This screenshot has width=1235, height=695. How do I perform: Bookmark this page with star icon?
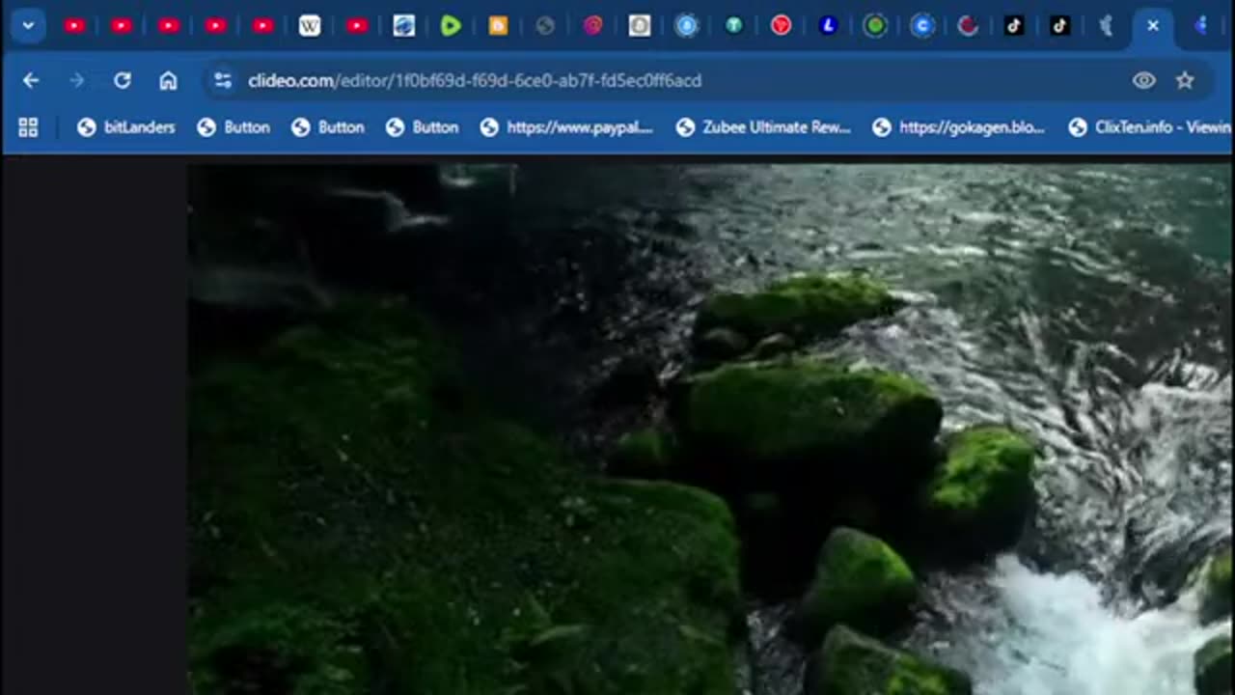pyautogui.click(x=1185, y=81)
